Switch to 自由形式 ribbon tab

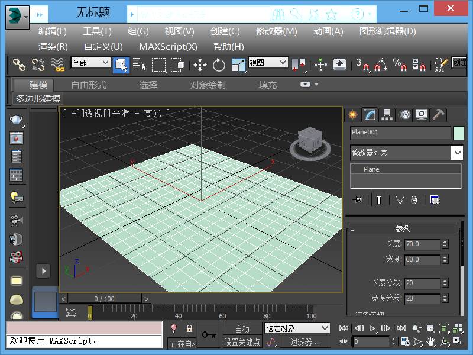pos(89,85)
